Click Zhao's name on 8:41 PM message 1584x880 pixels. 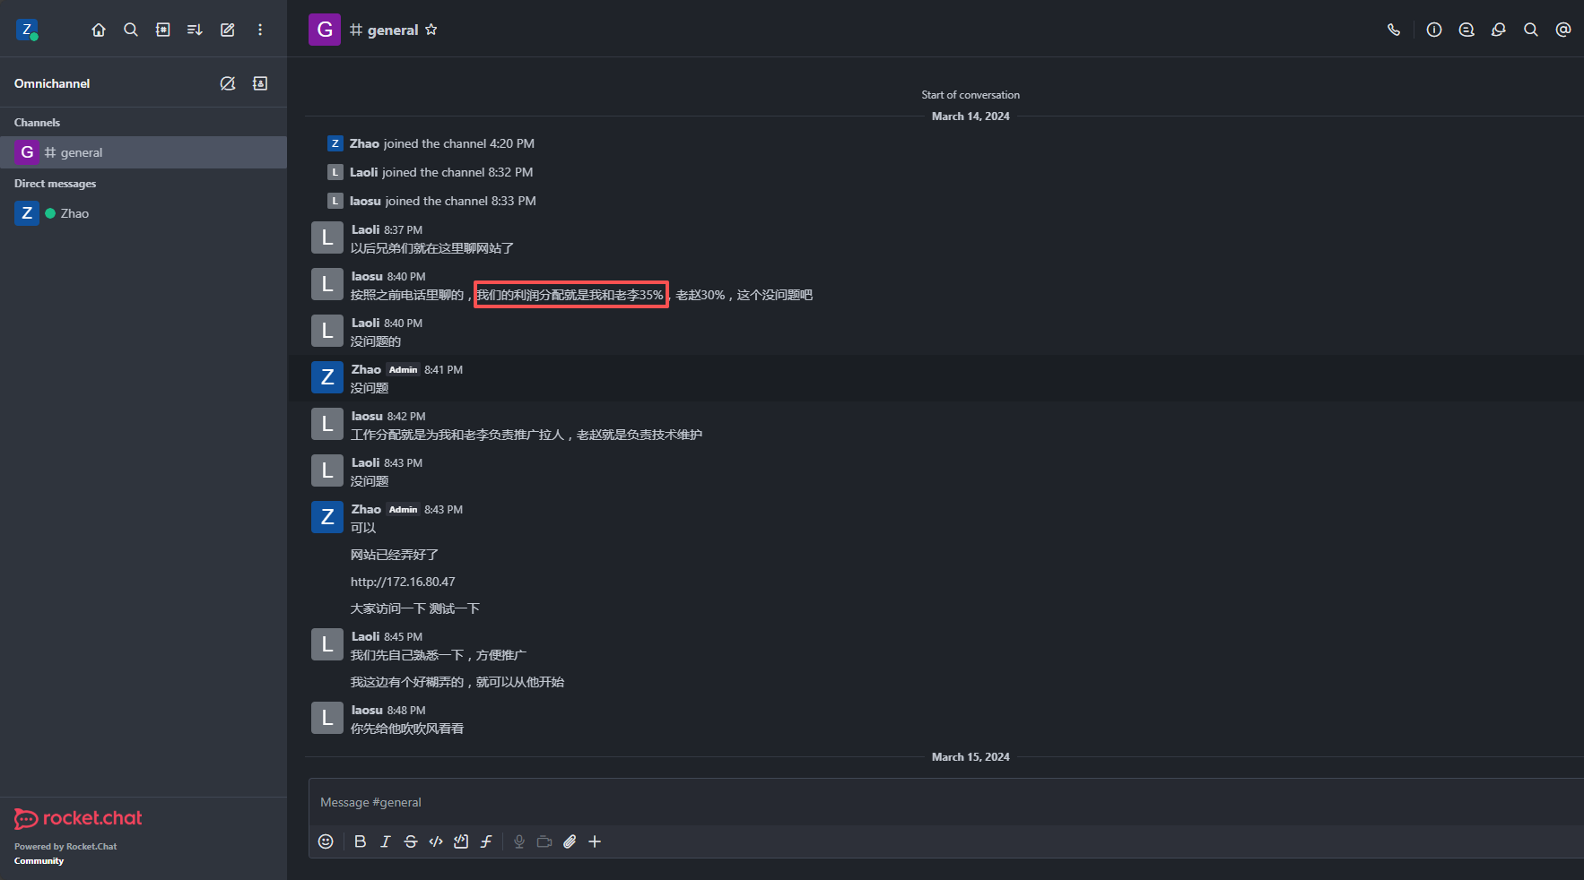366,369
